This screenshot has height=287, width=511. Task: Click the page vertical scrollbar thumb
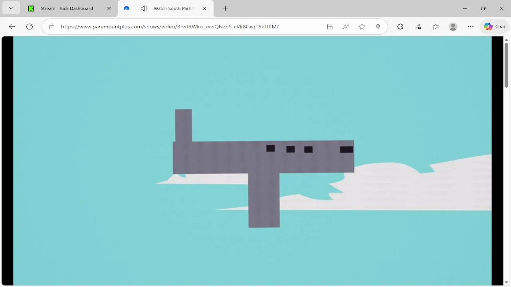click(x=506, y=65)
